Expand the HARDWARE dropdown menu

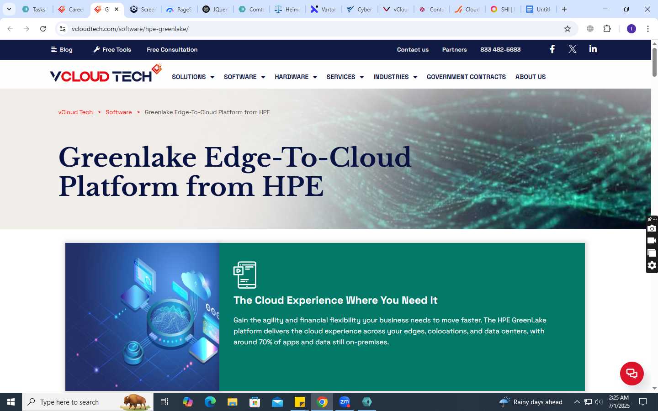[296, 77]
